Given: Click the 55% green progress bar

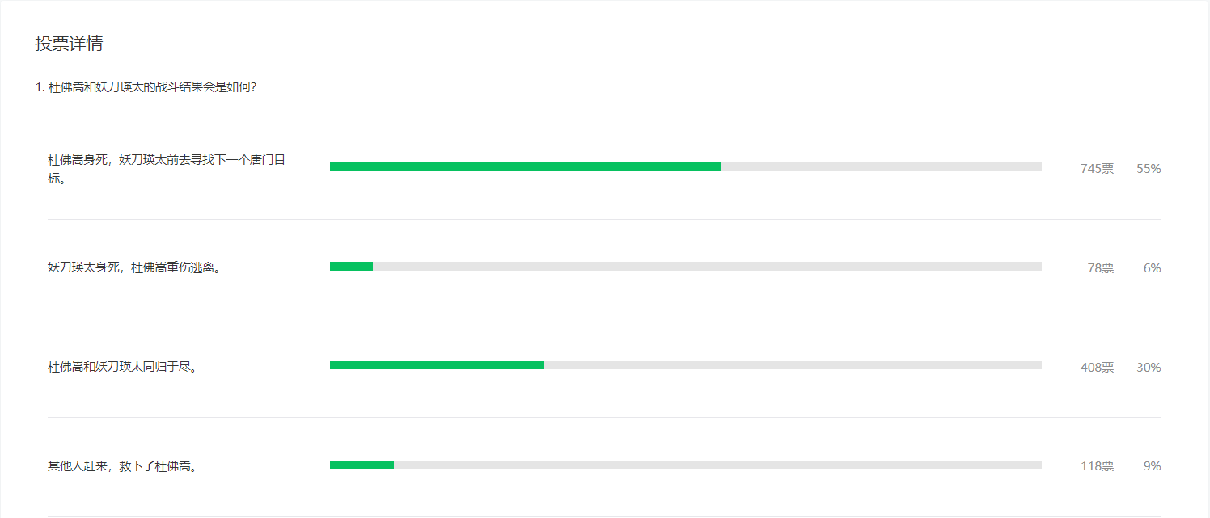Looking at the screenshot, I should point(526,167).
